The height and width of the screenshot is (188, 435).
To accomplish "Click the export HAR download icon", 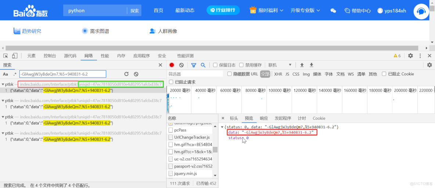I will [x=312, y=65].
